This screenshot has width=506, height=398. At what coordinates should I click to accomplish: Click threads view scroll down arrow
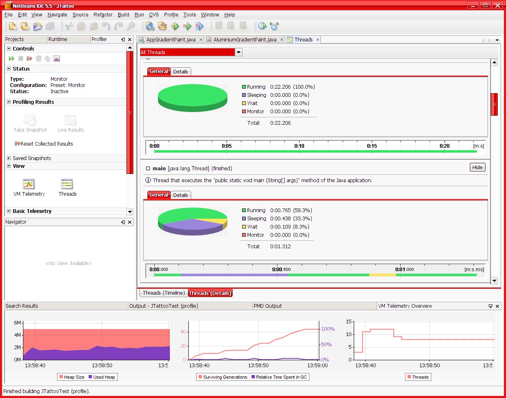(x=494, y=281)
